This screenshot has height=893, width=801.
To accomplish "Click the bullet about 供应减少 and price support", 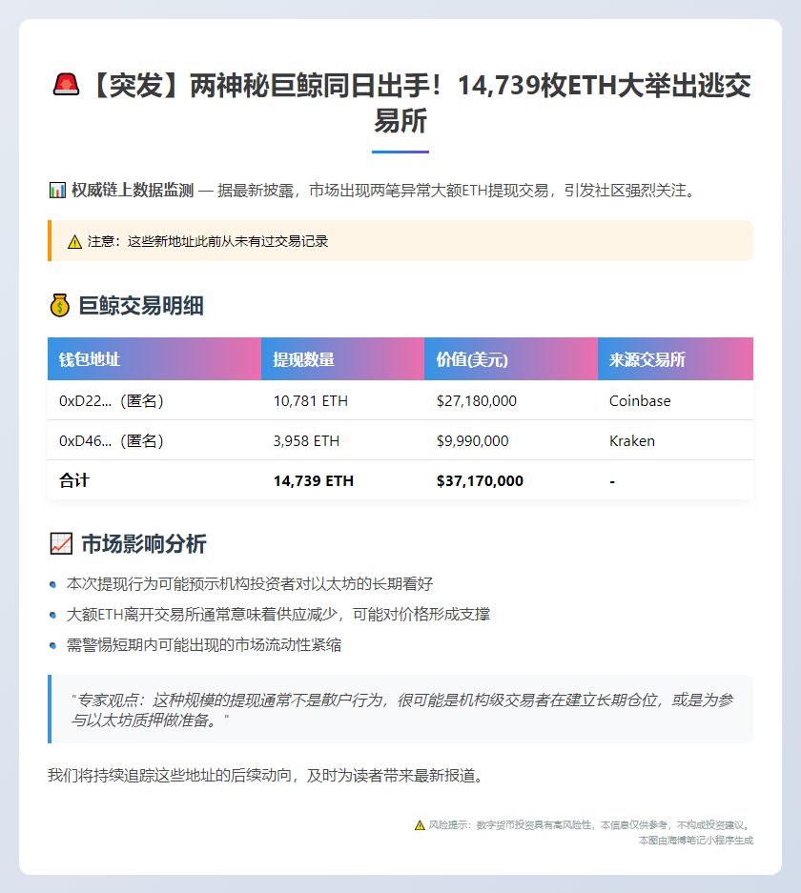I will [278, 615].
